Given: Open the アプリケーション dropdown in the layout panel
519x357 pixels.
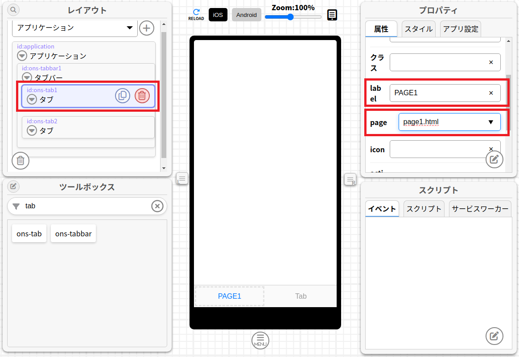Looking at the screenshot, I should (x=75, y=28).
